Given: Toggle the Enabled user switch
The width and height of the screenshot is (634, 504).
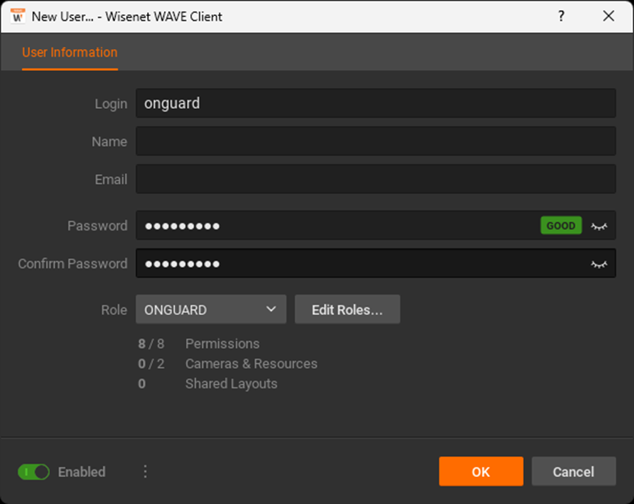Looking at the screenshot, I should tap(34, 472).
